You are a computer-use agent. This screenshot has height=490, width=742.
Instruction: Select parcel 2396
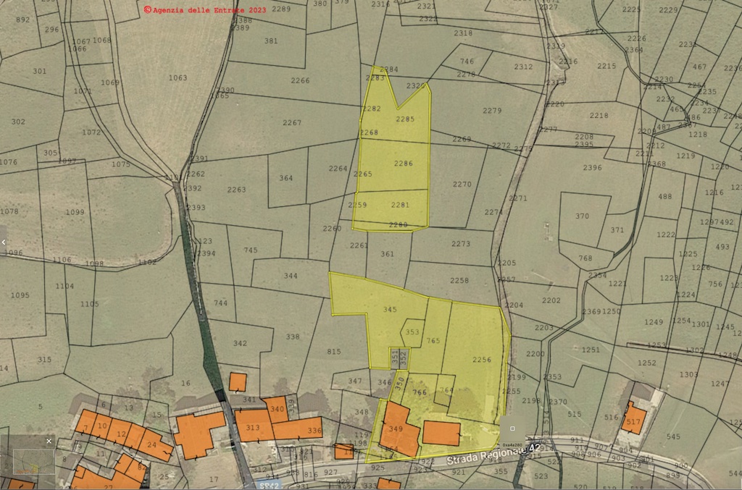pos(592,168)
